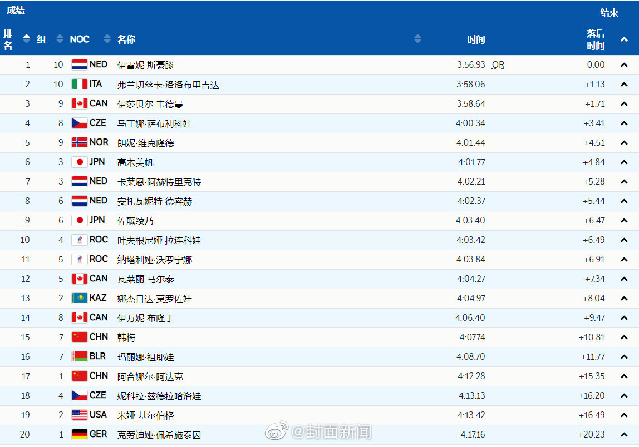Click the ROC flag in rank 11 row
639x447 pixels.
80,259
